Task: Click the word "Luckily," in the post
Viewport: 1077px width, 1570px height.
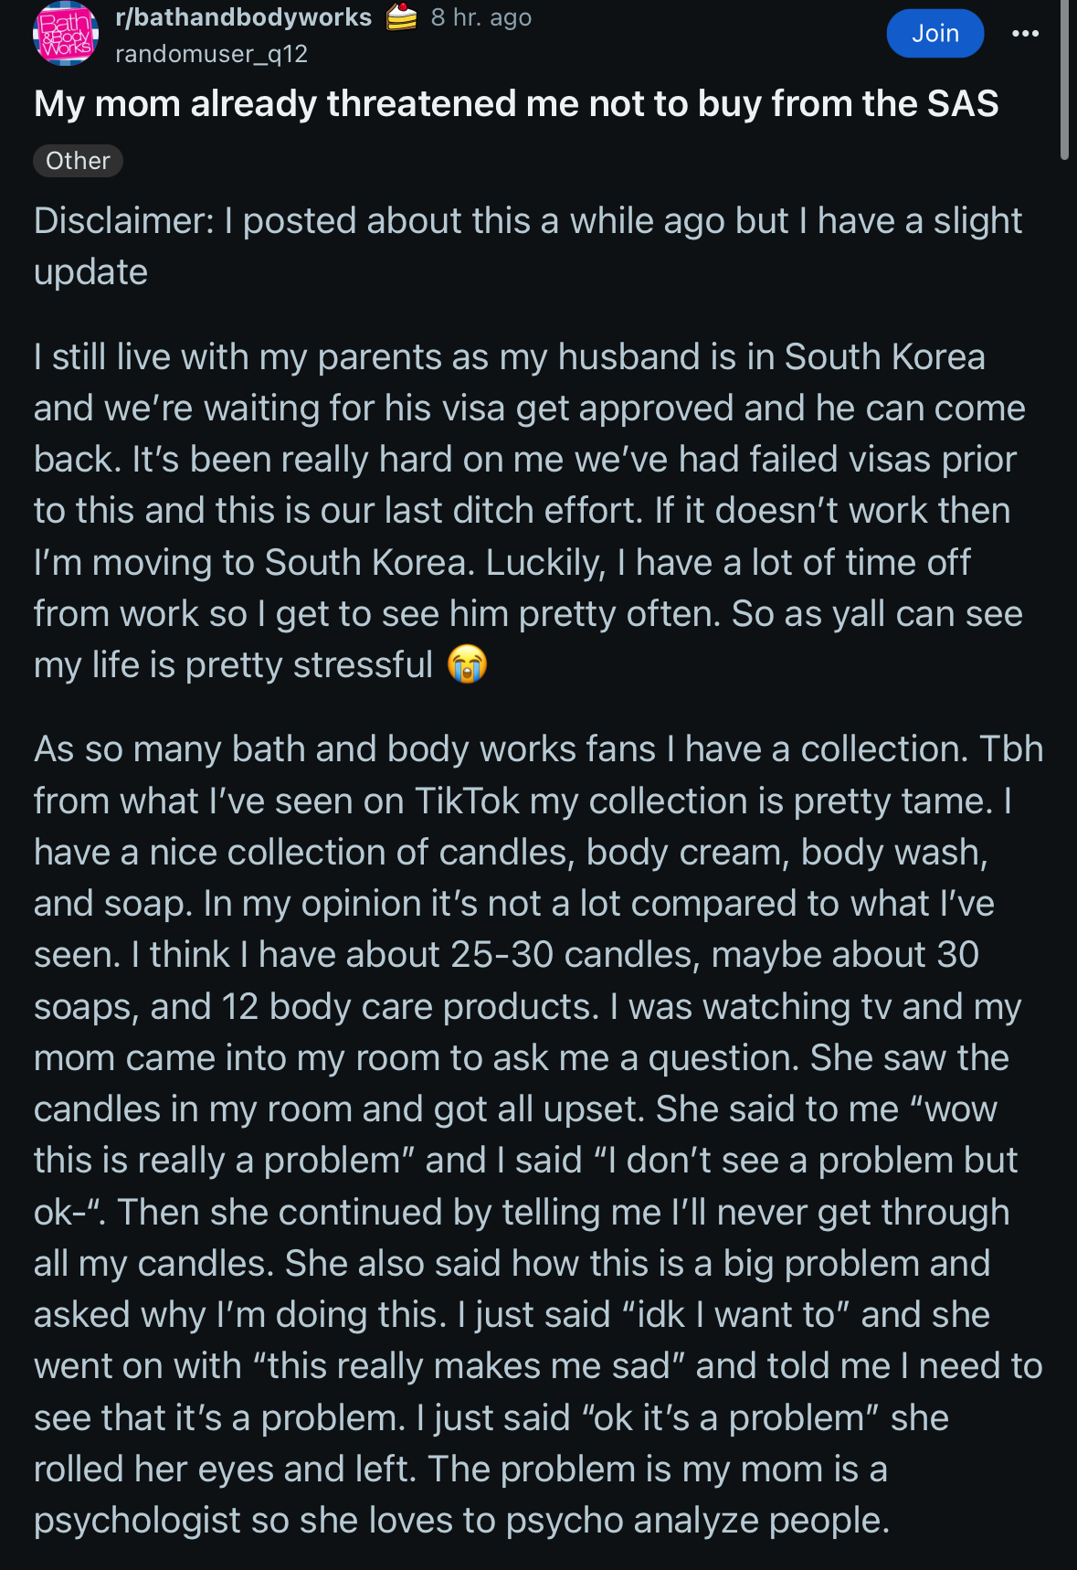Action: coord(545,563)
